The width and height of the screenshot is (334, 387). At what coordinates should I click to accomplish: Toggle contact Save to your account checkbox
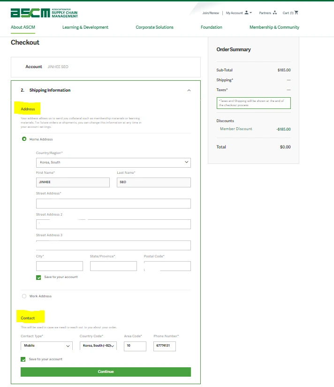pos(23,359)
